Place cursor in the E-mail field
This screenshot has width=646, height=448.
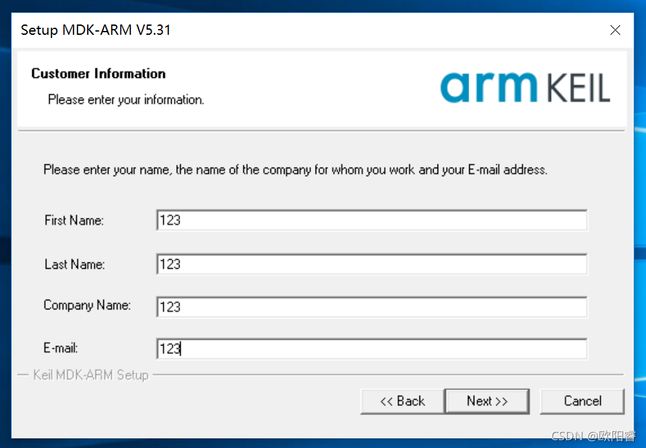[372, 349]
